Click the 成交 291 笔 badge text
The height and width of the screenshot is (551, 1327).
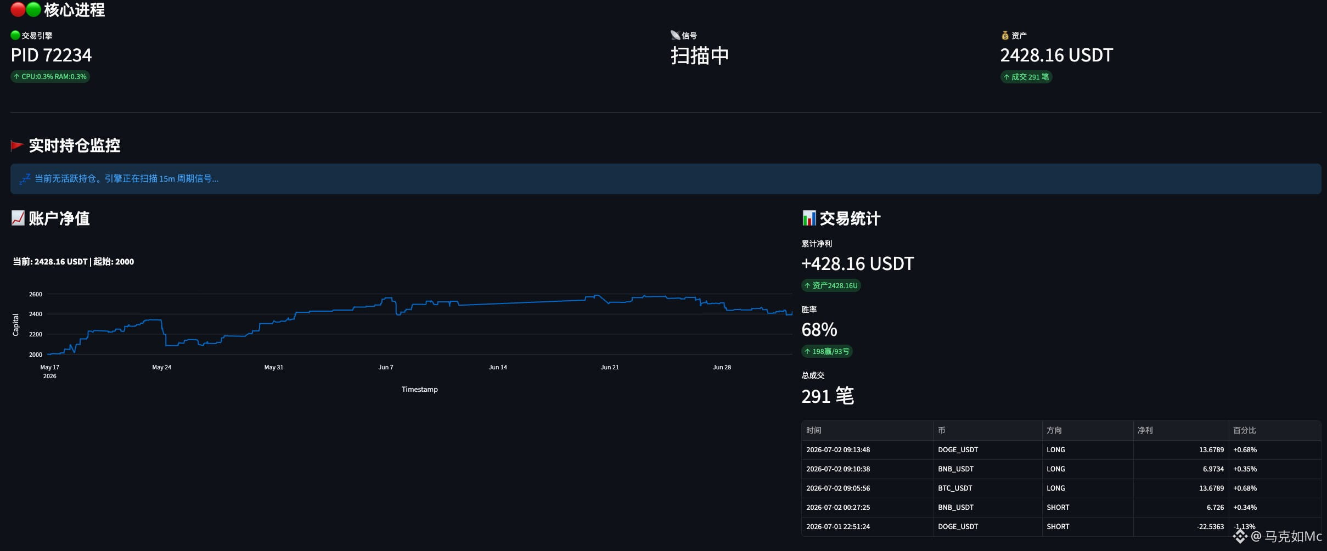pyautogui.click(x=1030, y=77)
